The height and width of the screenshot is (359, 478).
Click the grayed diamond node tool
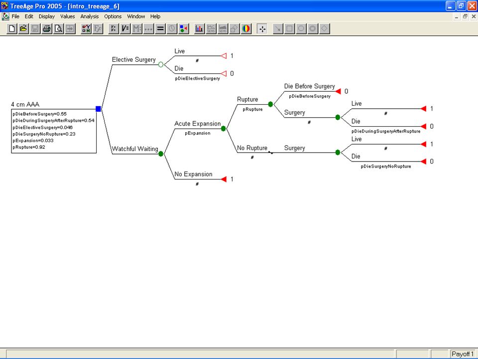click(324, 29)
